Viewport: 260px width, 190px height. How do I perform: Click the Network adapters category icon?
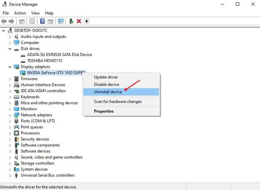(16, 115)
